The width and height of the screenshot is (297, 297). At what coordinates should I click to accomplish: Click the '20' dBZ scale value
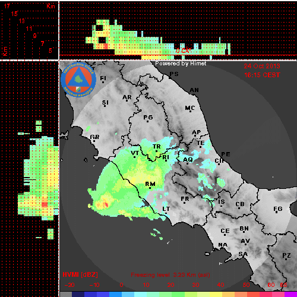click(170, 285)
